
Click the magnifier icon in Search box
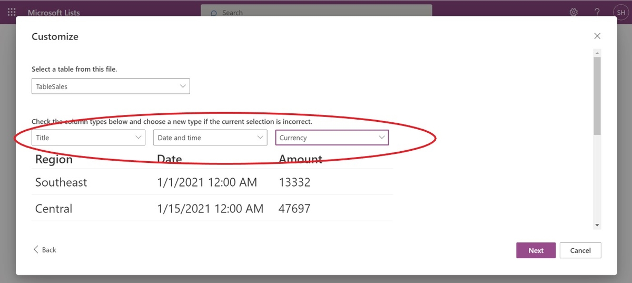214,13
